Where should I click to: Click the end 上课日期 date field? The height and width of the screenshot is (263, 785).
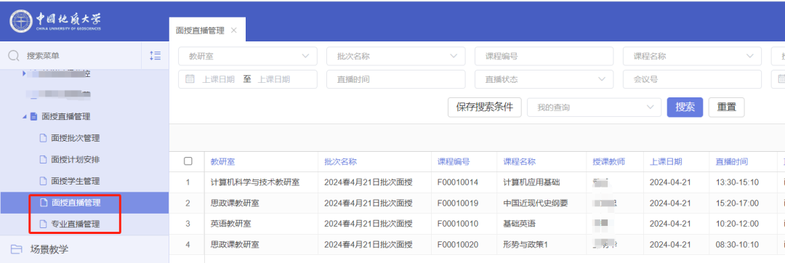tap(274, 79)
